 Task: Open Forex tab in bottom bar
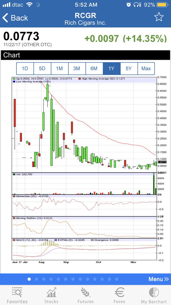pyautogui.click(x=119, y=295)
